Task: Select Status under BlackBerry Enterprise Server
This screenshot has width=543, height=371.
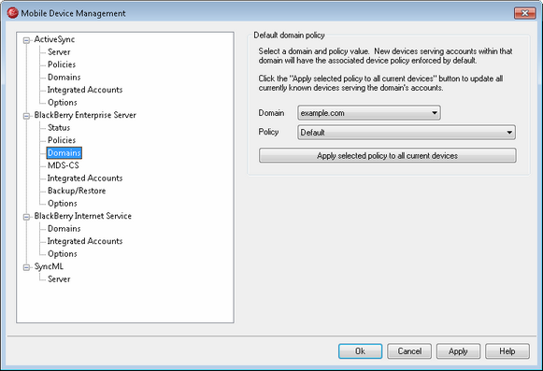Action: (59, 127)
